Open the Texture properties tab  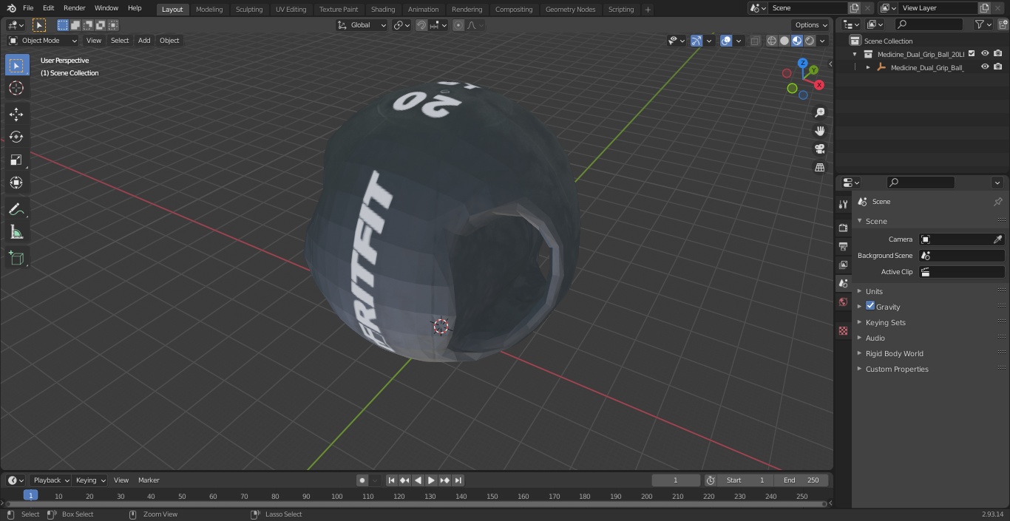pos(843,330)
